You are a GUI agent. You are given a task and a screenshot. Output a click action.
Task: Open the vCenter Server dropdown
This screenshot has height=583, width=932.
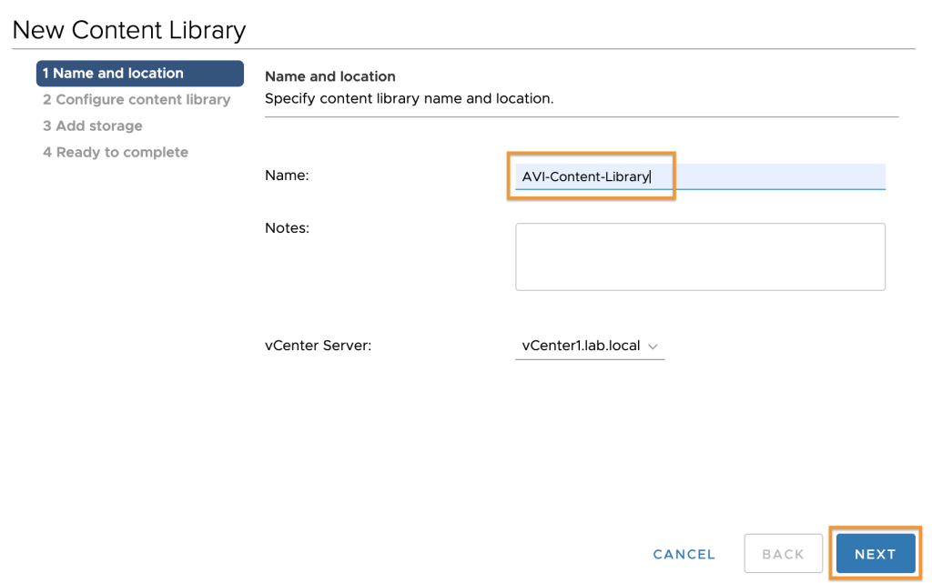pyautogui.click(x=590, y=346)
